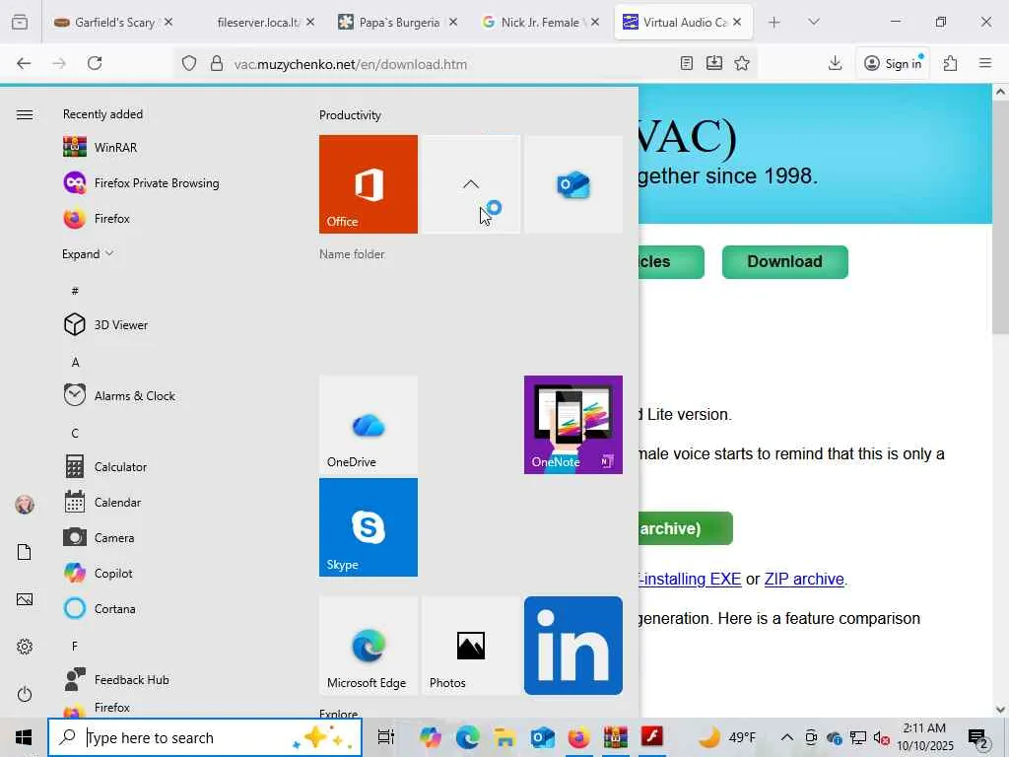Open the OneNote tile

(573, 425)
